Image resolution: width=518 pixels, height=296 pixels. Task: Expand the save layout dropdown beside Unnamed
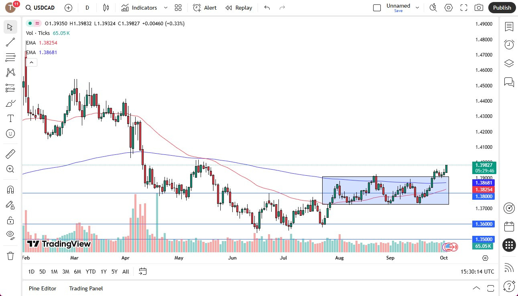[417, 7]
